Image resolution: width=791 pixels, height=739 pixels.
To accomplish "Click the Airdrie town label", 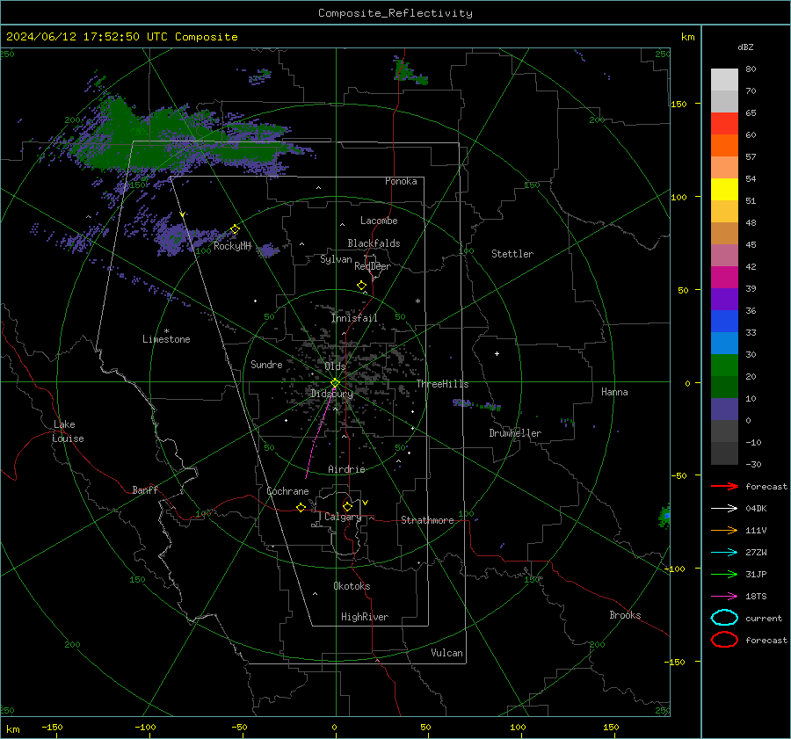I will point(346,469).
